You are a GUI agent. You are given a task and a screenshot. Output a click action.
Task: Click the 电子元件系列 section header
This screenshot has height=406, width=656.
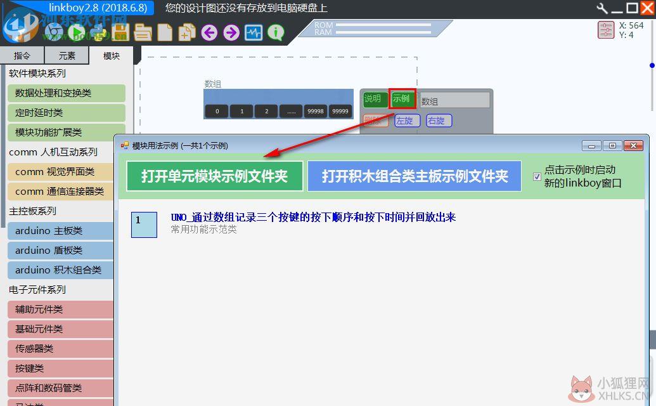37,290
